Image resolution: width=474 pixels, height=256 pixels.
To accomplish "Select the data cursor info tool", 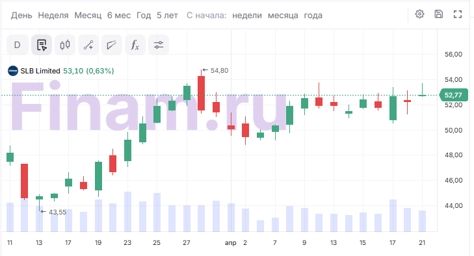I will pos(42,45).
